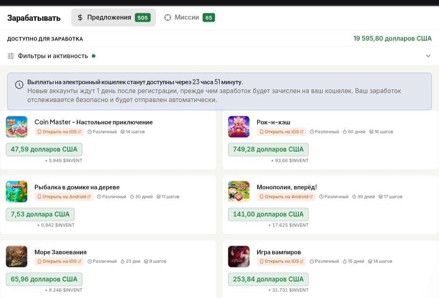This screenshot has width=439, height=298.
Task: Open the Игра вампиров game thumbnail
Action: 239,256
